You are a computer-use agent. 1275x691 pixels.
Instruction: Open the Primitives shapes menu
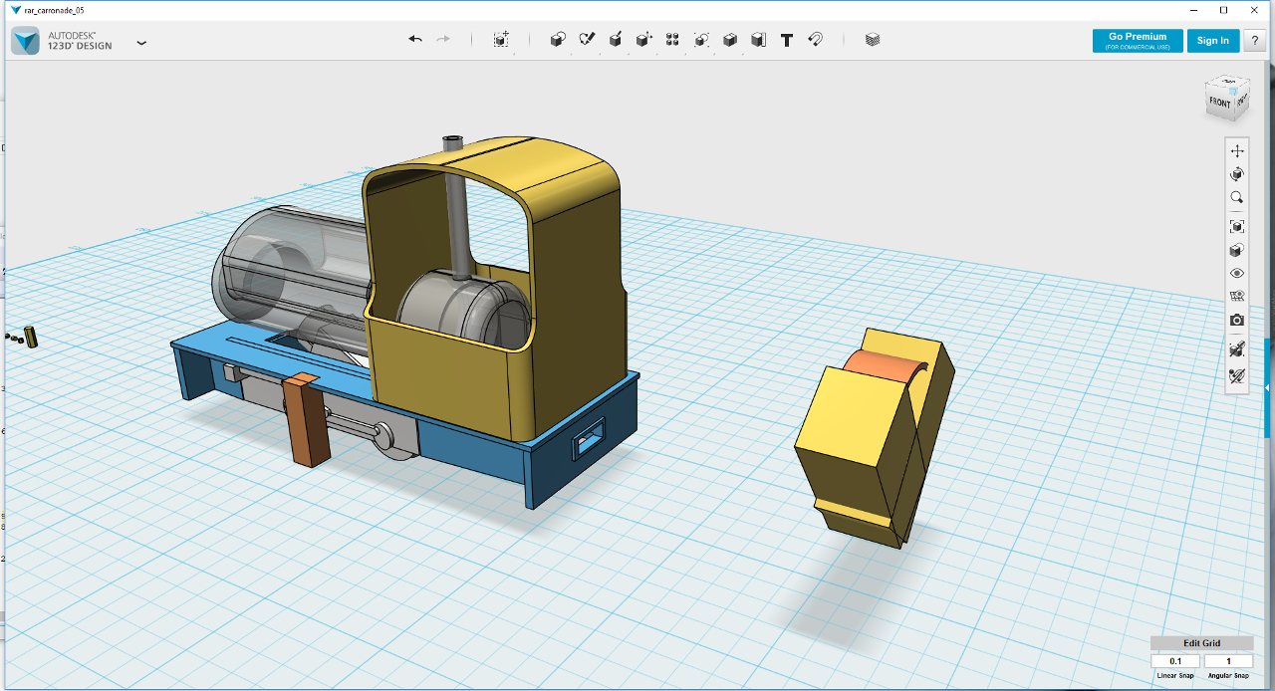(558, 40)
